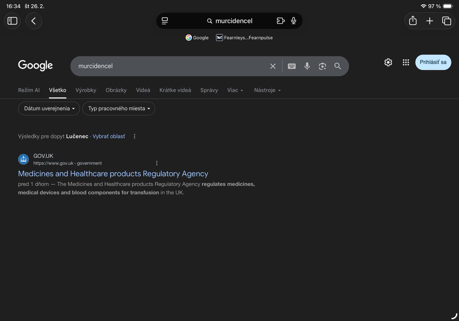Screen dimensions: 459x321
Task: Click the https://www.gov.uk › government URL
Action: tap(68, 163)
